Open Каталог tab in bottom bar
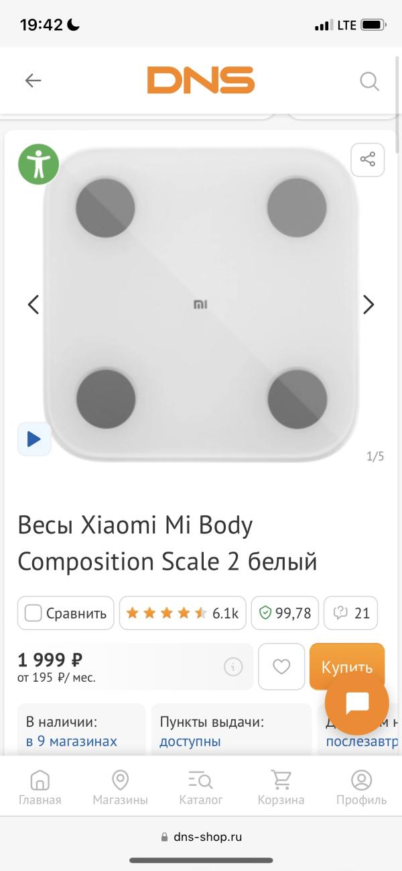402x871 pixels. click(x=201, y=788)
